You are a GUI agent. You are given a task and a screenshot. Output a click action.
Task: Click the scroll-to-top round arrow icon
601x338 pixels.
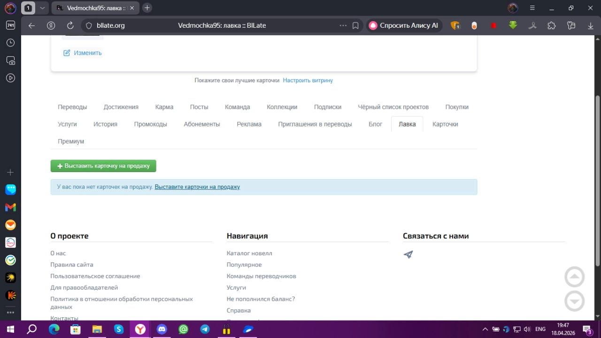click(x=574, y=277)
